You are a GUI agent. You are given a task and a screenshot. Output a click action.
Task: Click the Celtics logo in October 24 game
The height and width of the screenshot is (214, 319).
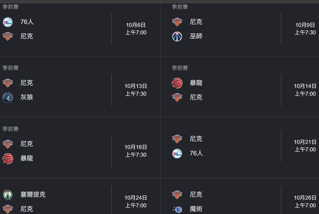[x=8, y=195]
